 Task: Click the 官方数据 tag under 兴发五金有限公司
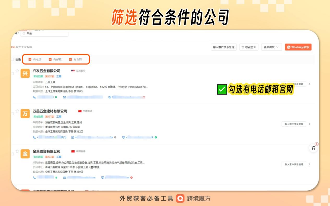pyautogui.click(x=38, y=76)
